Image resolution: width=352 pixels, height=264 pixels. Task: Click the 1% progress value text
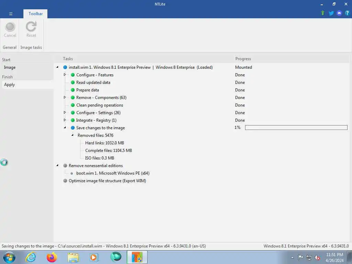pos(238,128)
